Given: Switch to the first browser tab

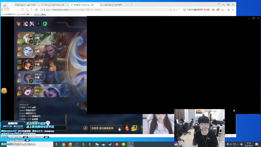Looking at the screenshot, I should coord(26,5).
